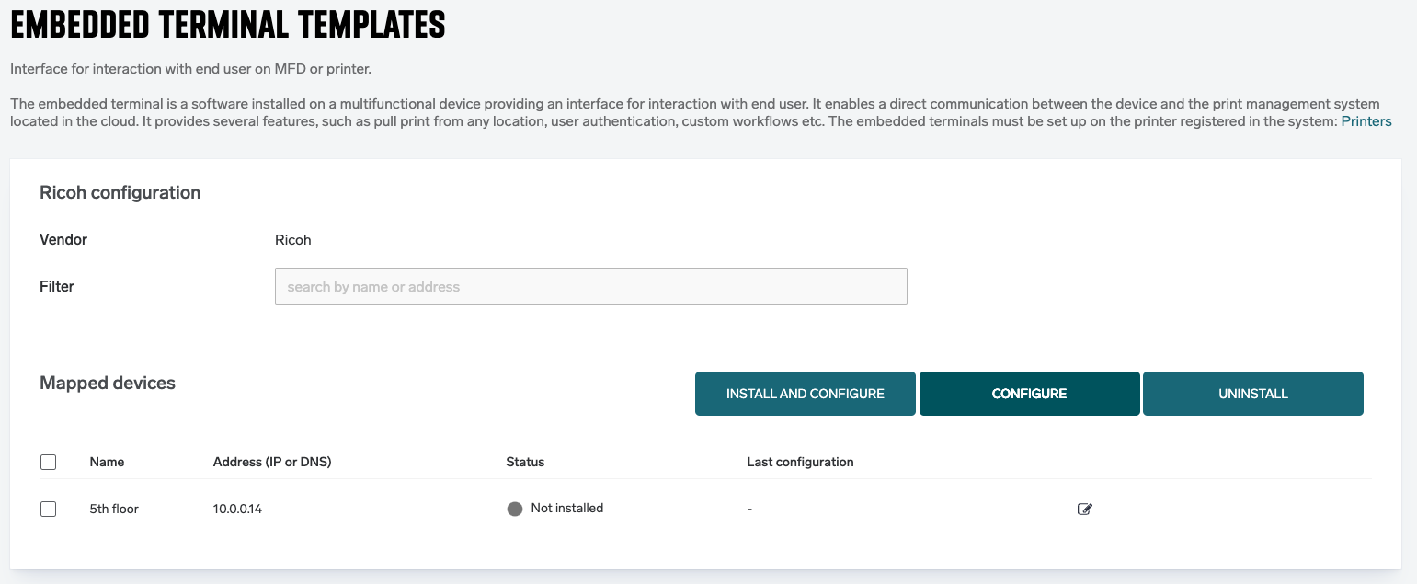Hit the Uninstall button
The width and height of the screenshot is (1417, 584).
1252,394
